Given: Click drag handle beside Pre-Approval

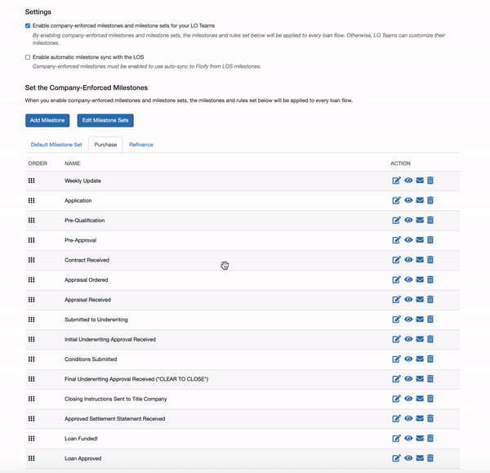Looking at the screenshot, I should [32, 240].
